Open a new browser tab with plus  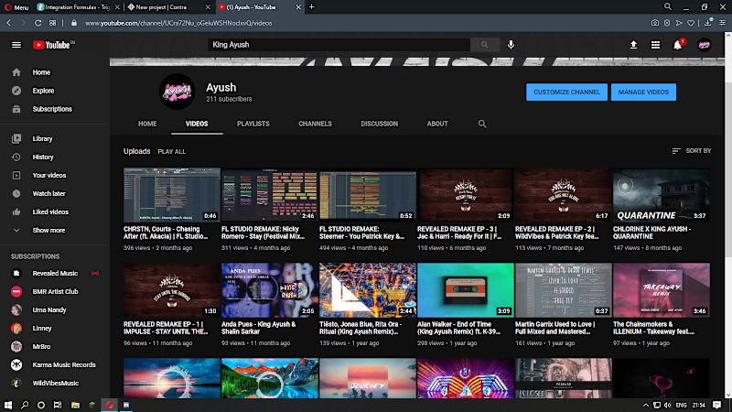click(x=312, y=7)
